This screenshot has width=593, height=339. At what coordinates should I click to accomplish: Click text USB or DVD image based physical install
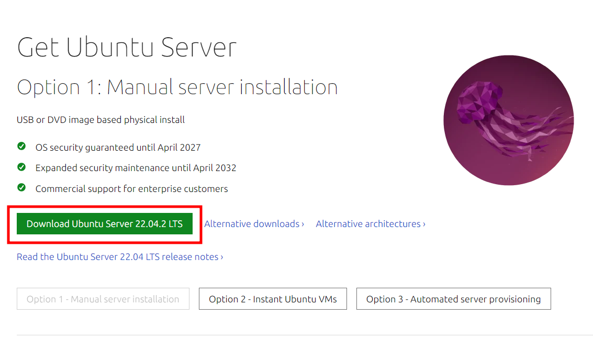100,120
